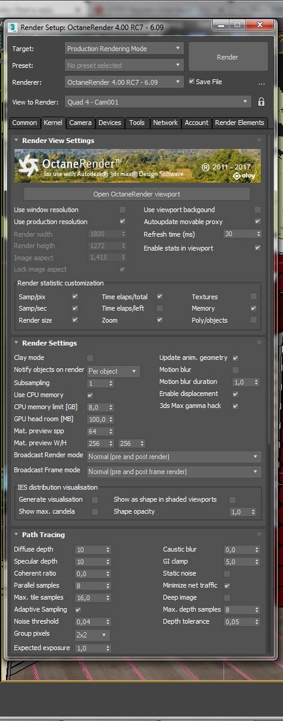Open the Broadcast Render mode dropdown
This screenshot has height=721, width=283.
pos(174,457)
